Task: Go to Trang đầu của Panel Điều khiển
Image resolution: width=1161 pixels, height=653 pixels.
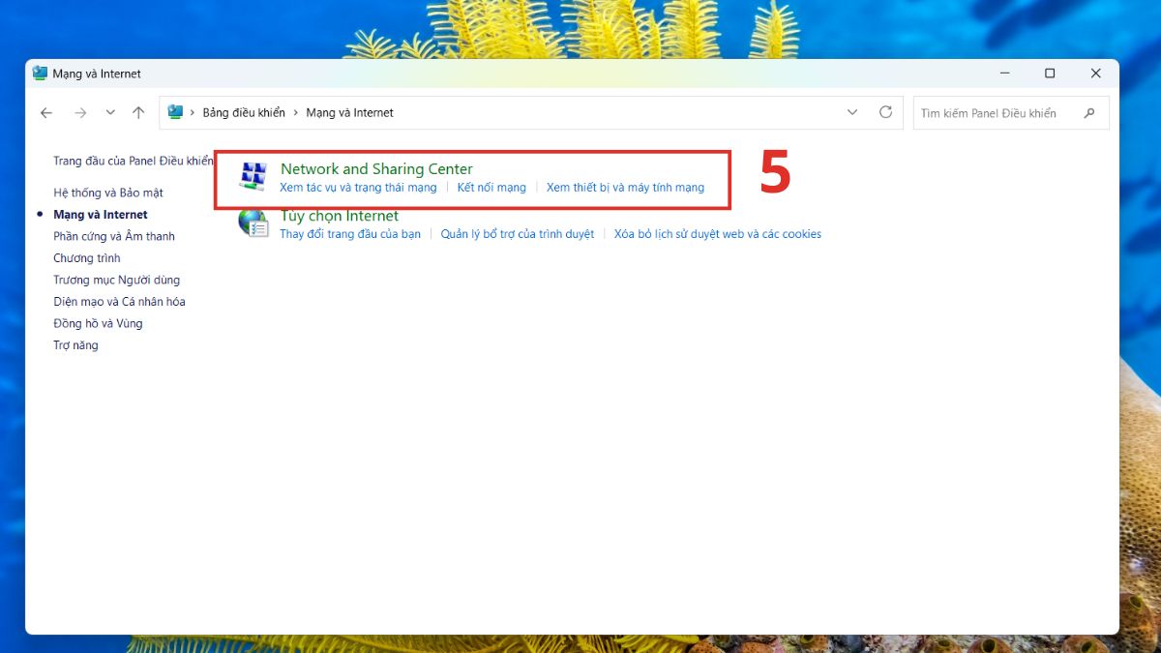Action: click(x=134, y=162)
